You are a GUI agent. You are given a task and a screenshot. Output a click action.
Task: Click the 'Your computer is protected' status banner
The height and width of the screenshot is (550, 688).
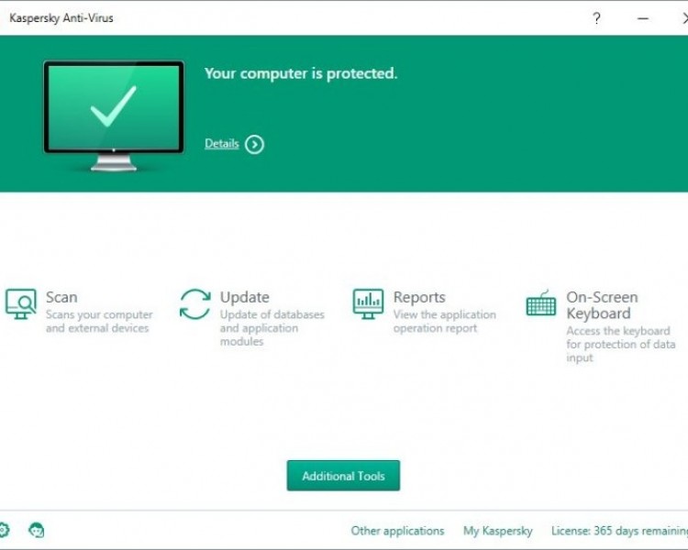click(x=344, y=114)
